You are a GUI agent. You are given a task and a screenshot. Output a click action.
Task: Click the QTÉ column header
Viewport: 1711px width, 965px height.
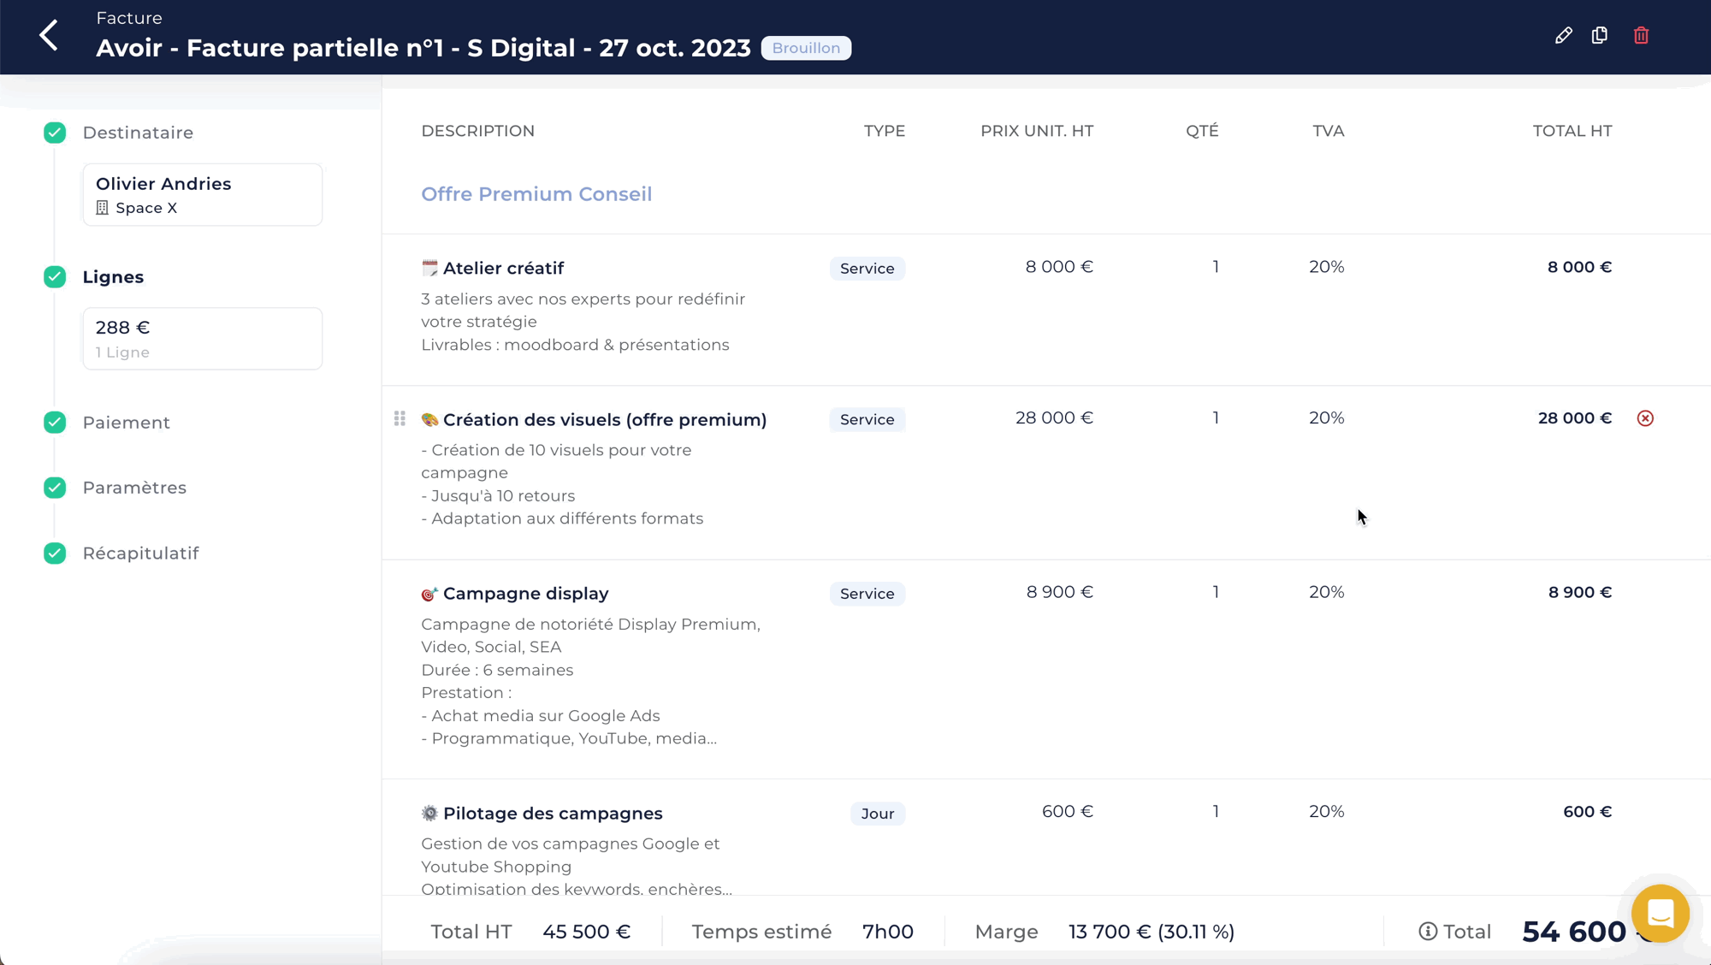coord(1202,131)
